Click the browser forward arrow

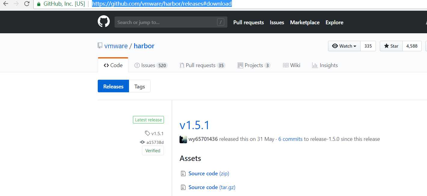[x=17, y=4]
